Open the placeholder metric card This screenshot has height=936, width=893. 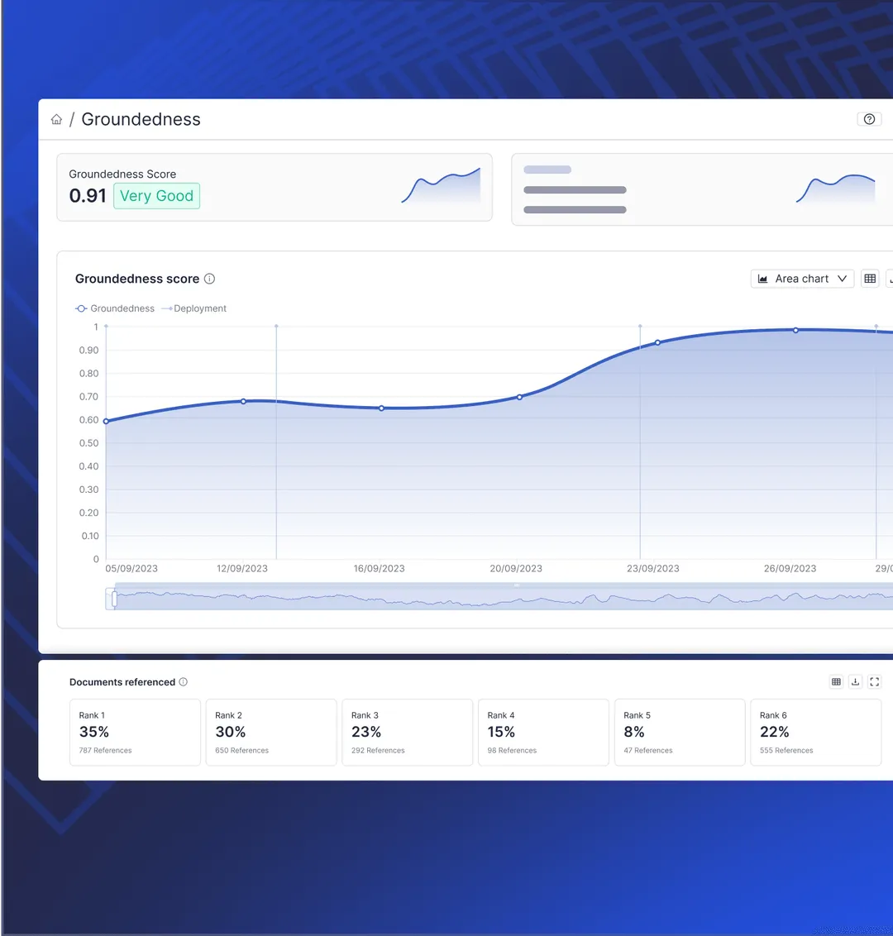pyautogui.click(x=702, y=189)
